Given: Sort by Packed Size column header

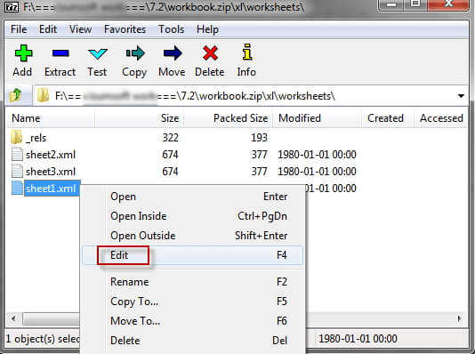Looking at the screenshot, I should pyautogui.click(x=228, y=118).
